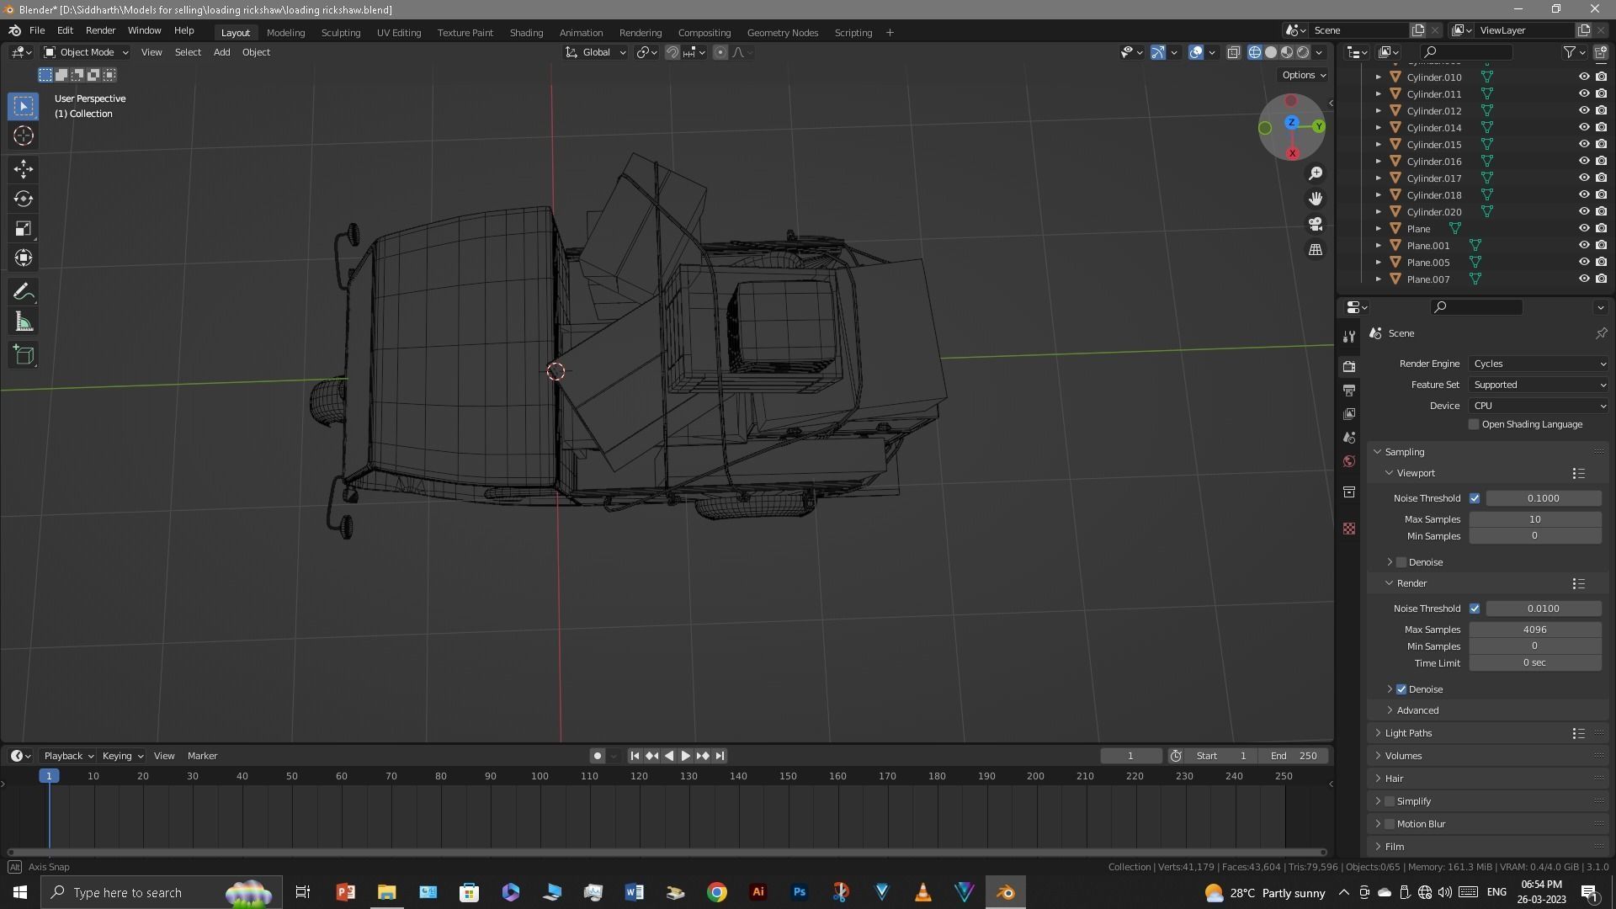Select the Measure tool
This screenshot has height=909, width=1616.
[x=24, y=322]
